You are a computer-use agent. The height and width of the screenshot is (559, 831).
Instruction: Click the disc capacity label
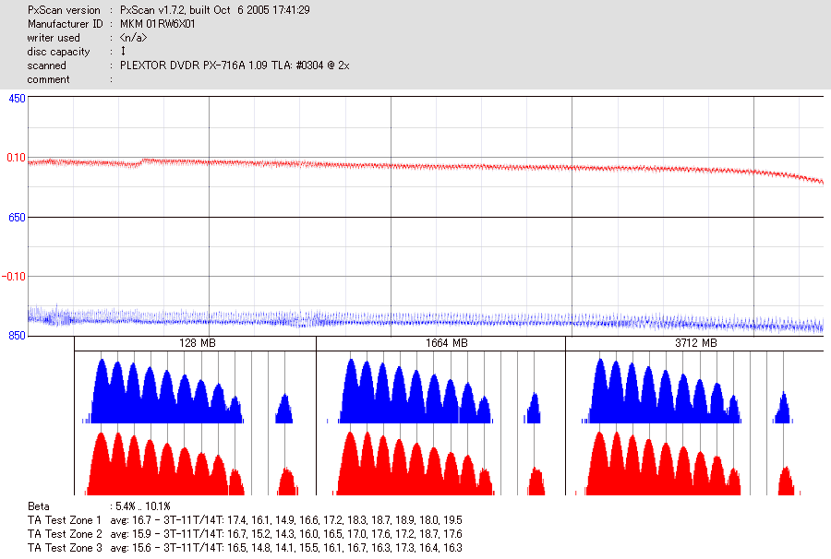(58, 52)
